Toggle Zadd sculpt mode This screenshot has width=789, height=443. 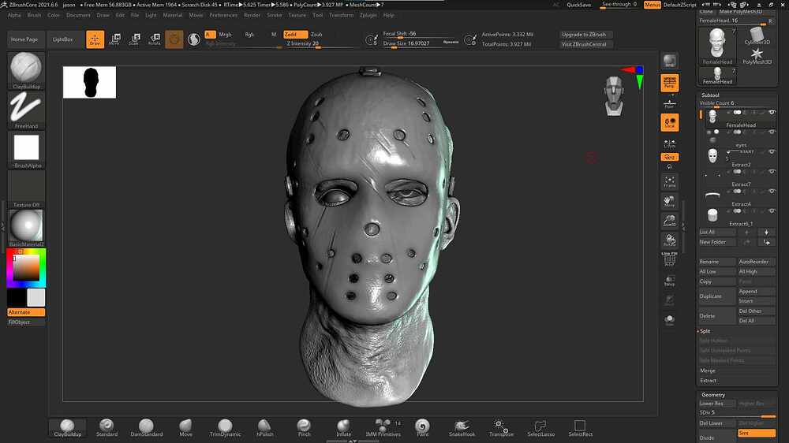(x=295, y=34)
